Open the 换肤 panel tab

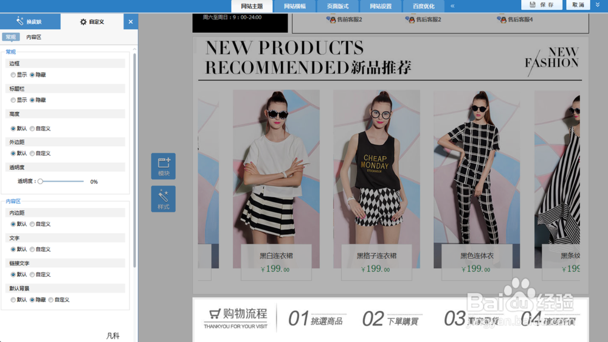click(x=30, y=22)
